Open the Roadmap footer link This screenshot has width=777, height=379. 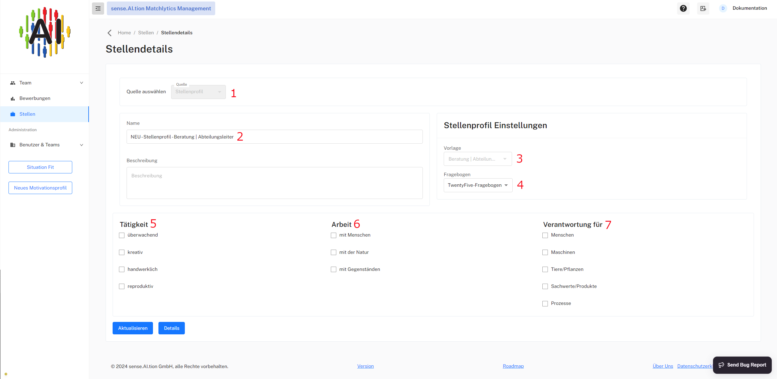point(513,366)
